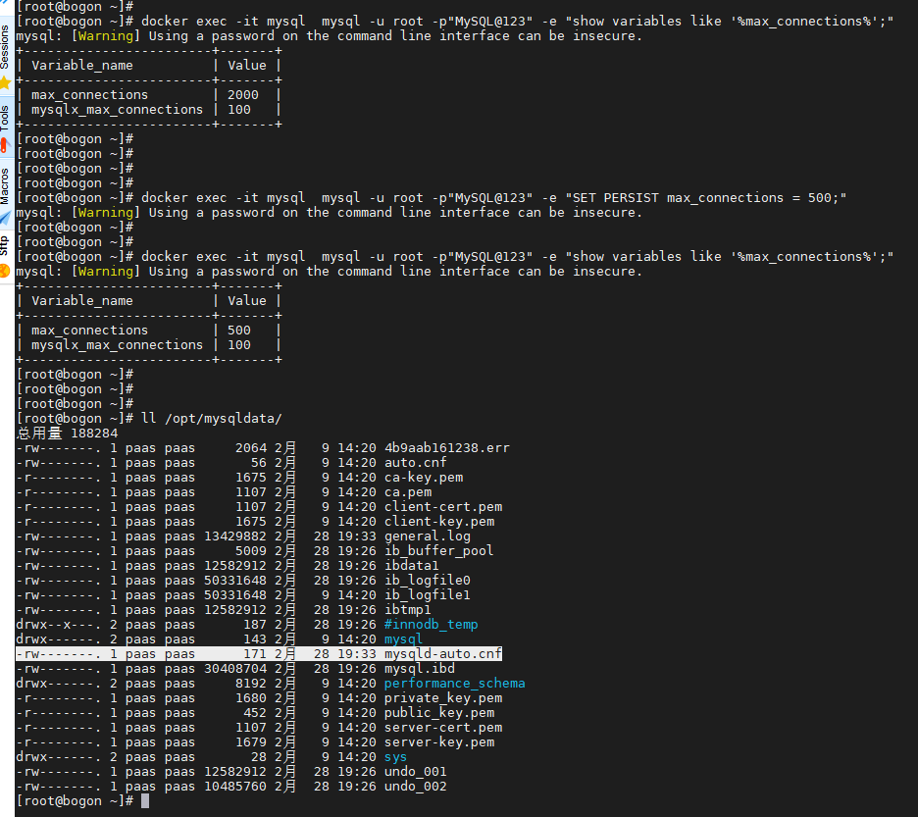Viewport: 918px width, 817px height.
Task: Click the max_connections value 500
Action: click(x=239, y=331)
